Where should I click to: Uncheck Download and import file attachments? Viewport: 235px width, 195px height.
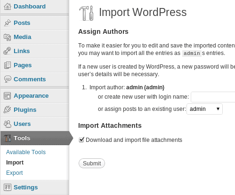[81, 140]
